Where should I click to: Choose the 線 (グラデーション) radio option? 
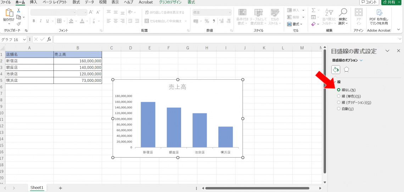coord(339,102)
